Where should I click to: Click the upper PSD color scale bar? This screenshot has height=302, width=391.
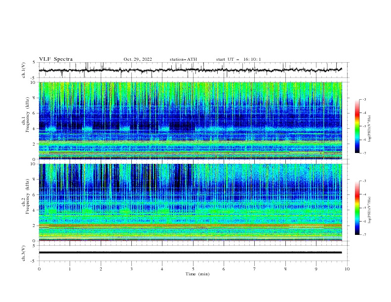pyautogui.click(x=357, y=126)
